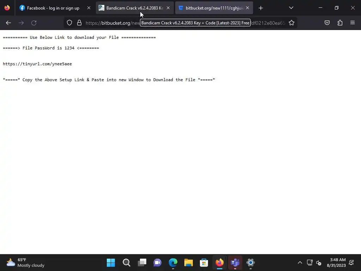361x271 pixels.
Task: Show hidden system tray icons
Action: [300, 263]
